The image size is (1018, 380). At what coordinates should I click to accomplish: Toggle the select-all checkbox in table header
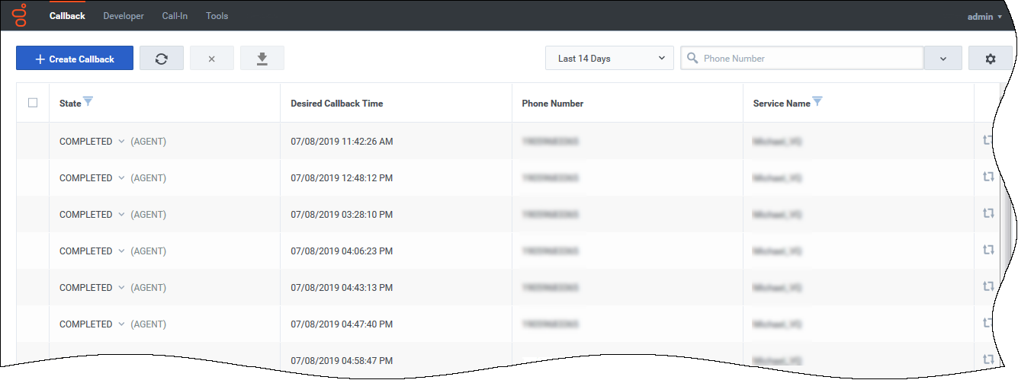coord(33,103)
